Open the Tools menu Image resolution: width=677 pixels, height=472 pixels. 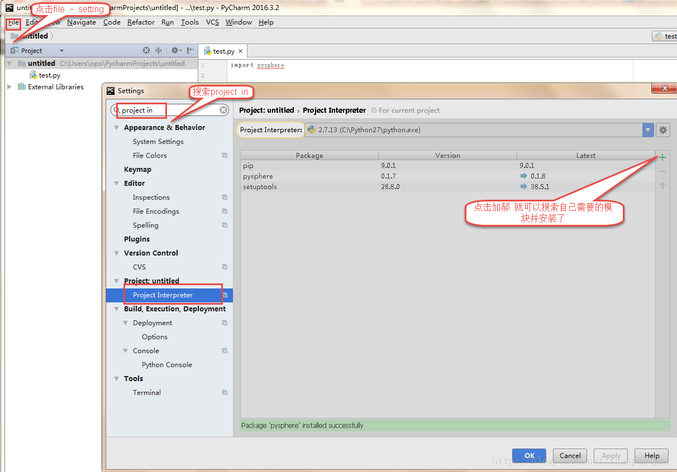[190, 22]
